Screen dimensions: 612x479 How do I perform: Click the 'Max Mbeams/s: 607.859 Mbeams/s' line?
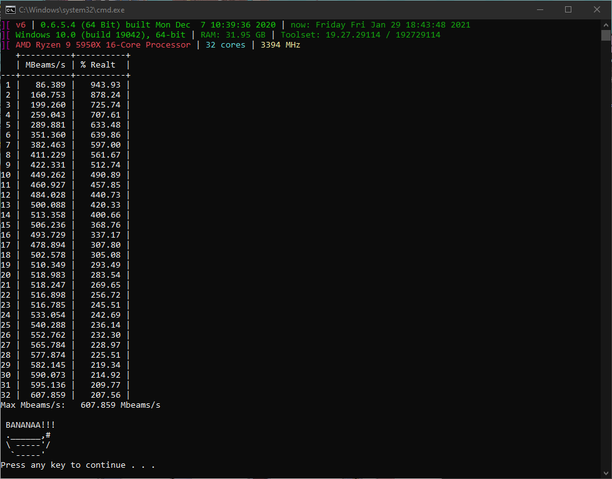tap(81, 405)
